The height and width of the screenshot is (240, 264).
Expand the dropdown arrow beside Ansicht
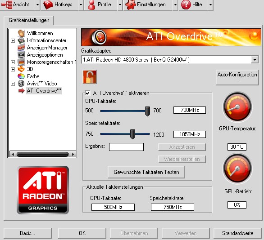(x=37, y=4)
